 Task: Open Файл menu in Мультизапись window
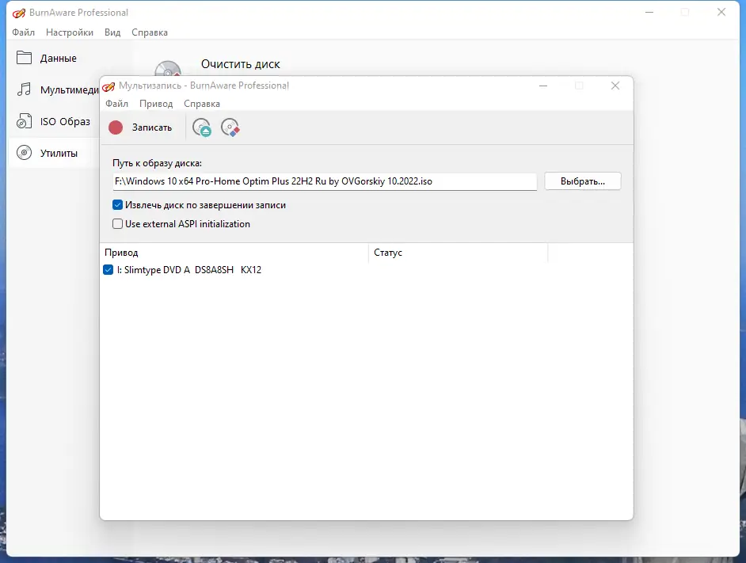click(116, 104)
